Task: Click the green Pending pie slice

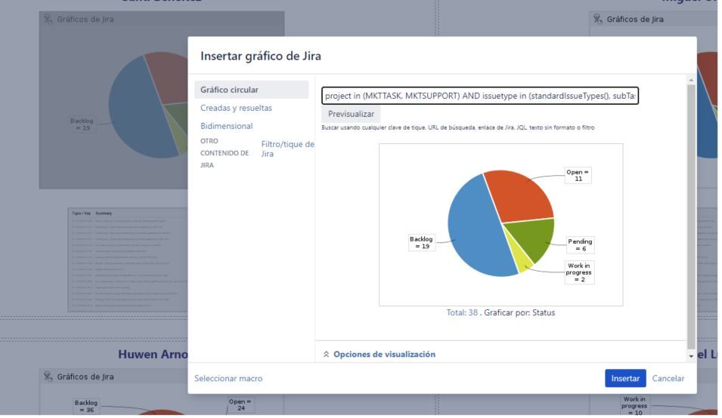Action: (531, 237)
